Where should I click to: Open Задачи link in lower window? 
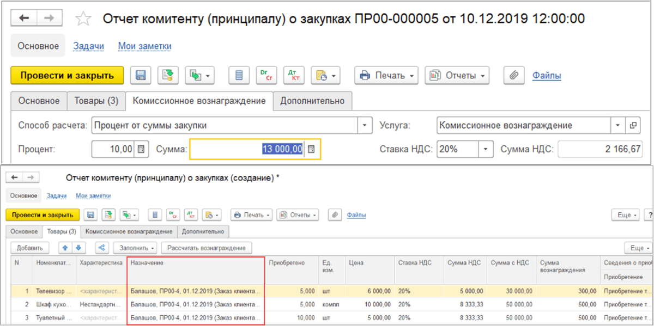57,195
